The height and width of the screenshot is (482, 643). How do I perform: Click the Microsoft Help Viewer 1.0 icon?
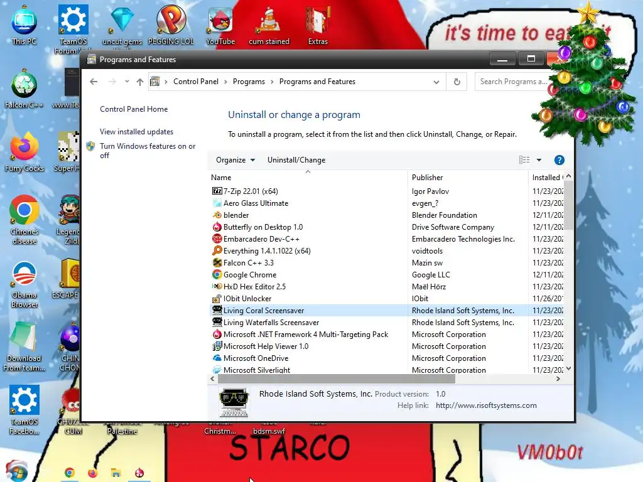217,346
